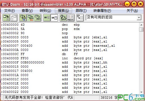Close the ETU-Dasm window
The width and height of the screenshot is (145, 101).
[x=140, y=4]
